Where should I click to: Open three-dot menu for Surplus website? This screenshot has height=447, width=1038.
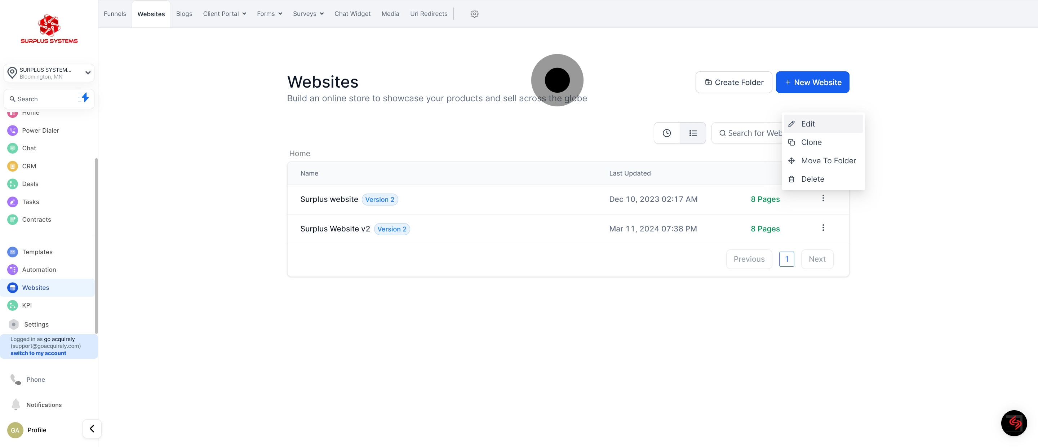coord(823,198)
